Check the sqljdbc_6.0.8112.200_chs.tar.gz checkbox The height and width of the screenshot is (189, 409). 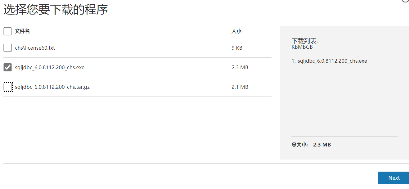click(7, 87)
